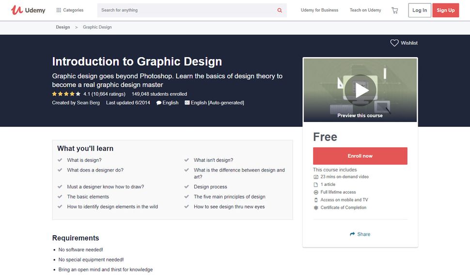Click the on-demand video icon
Image resolution: width=470 pixels, height=277 pixels.
[315, 177]
